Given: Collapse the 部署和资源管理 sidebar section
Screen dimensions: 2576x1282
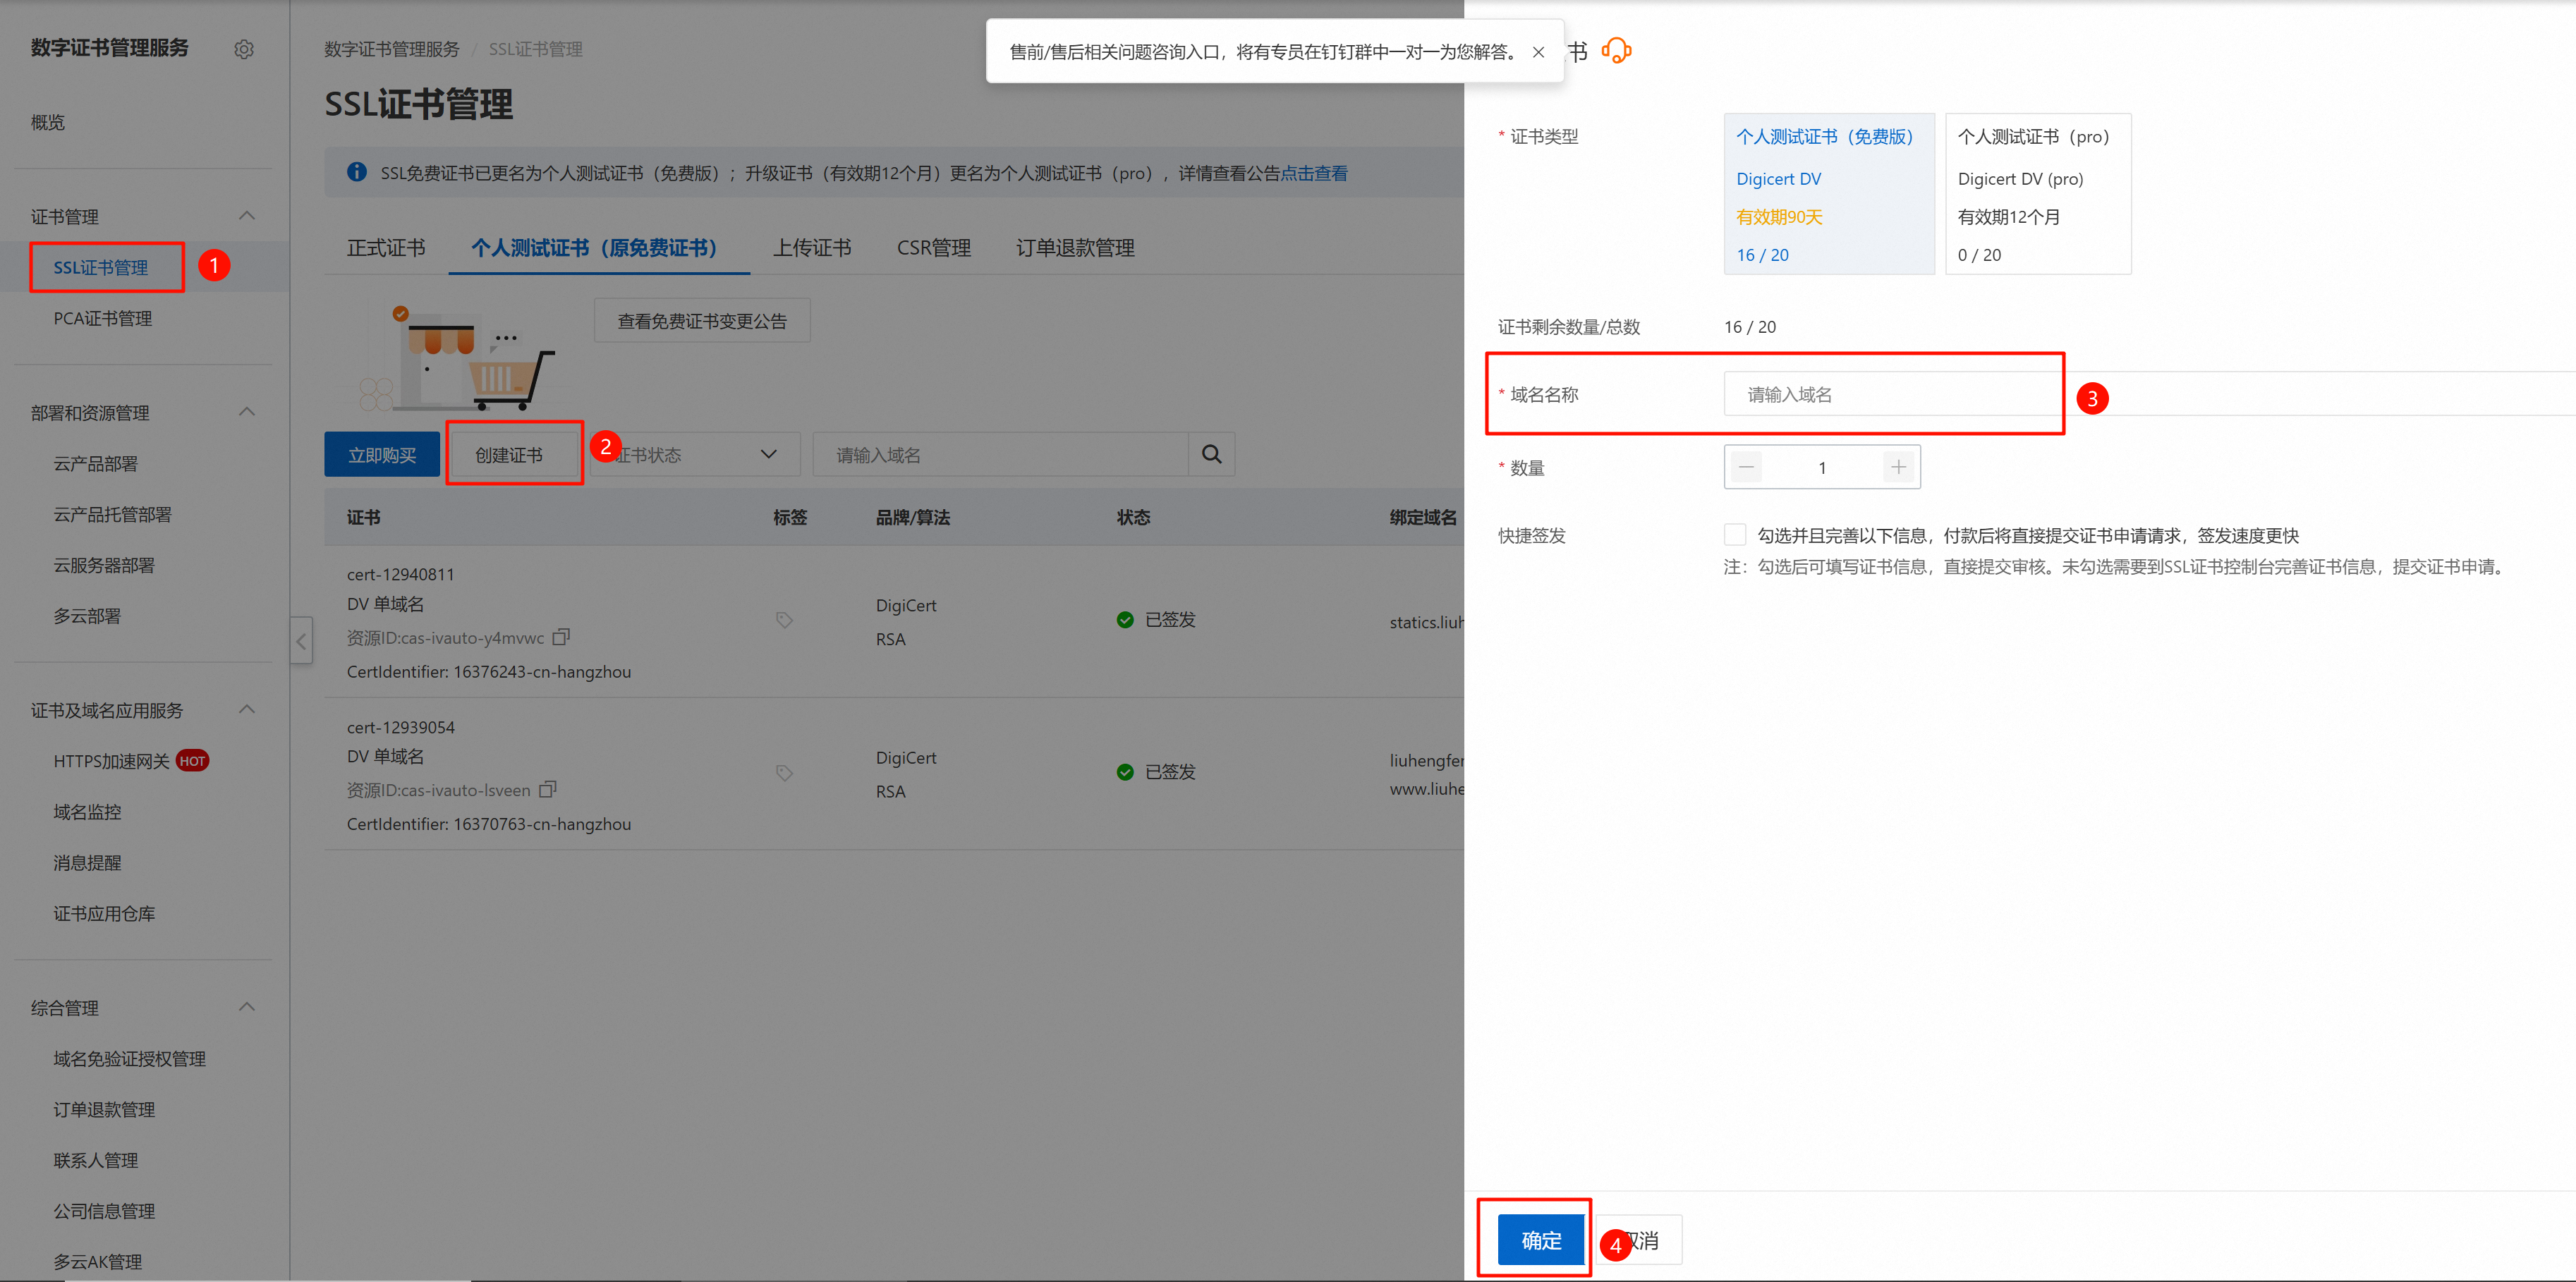Looking at the screenshot, I should point(247,412).
